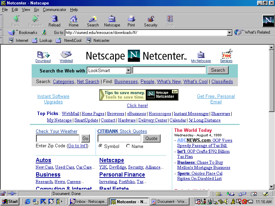This screenshot has width=275, height=206.
Task: Click the Windows Start button
Action: [x=10, y=202]
